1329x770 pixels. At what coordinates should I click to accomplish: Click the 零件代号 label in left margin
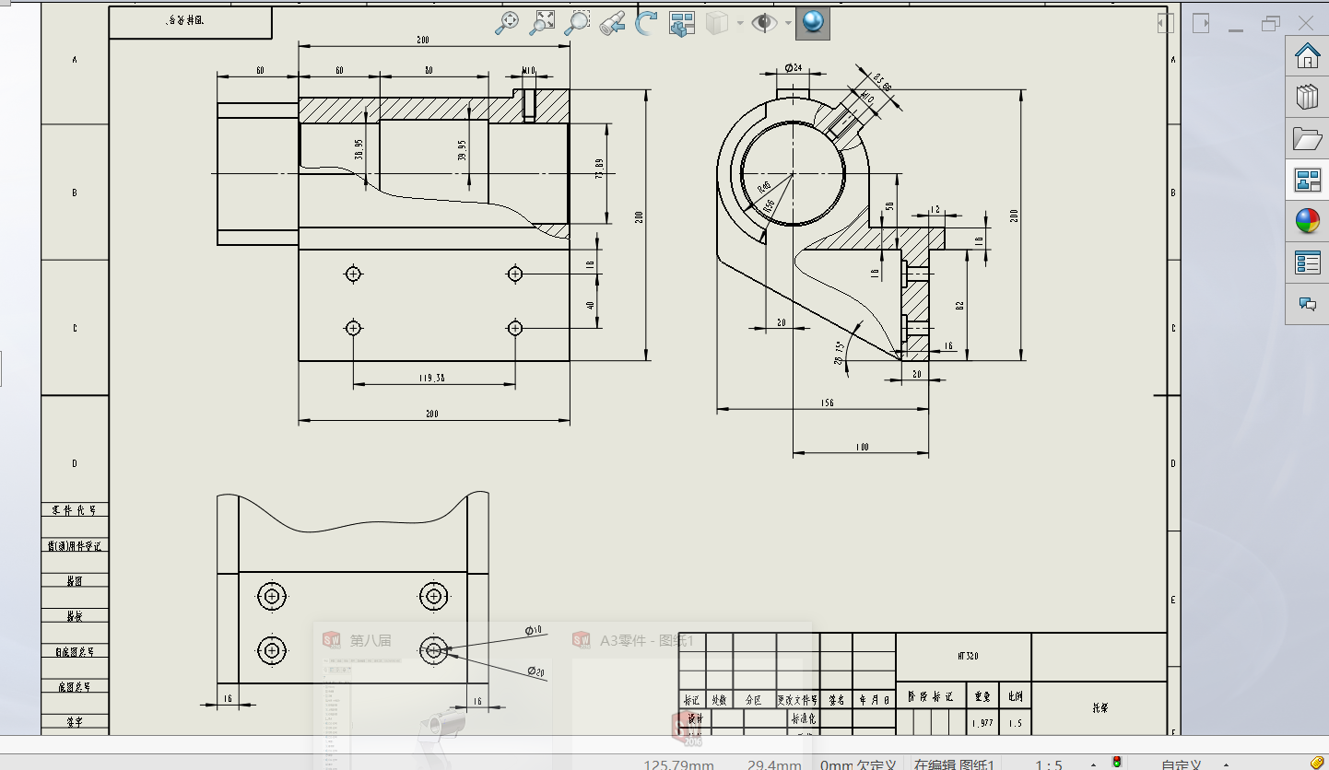(x=74, y=510)
